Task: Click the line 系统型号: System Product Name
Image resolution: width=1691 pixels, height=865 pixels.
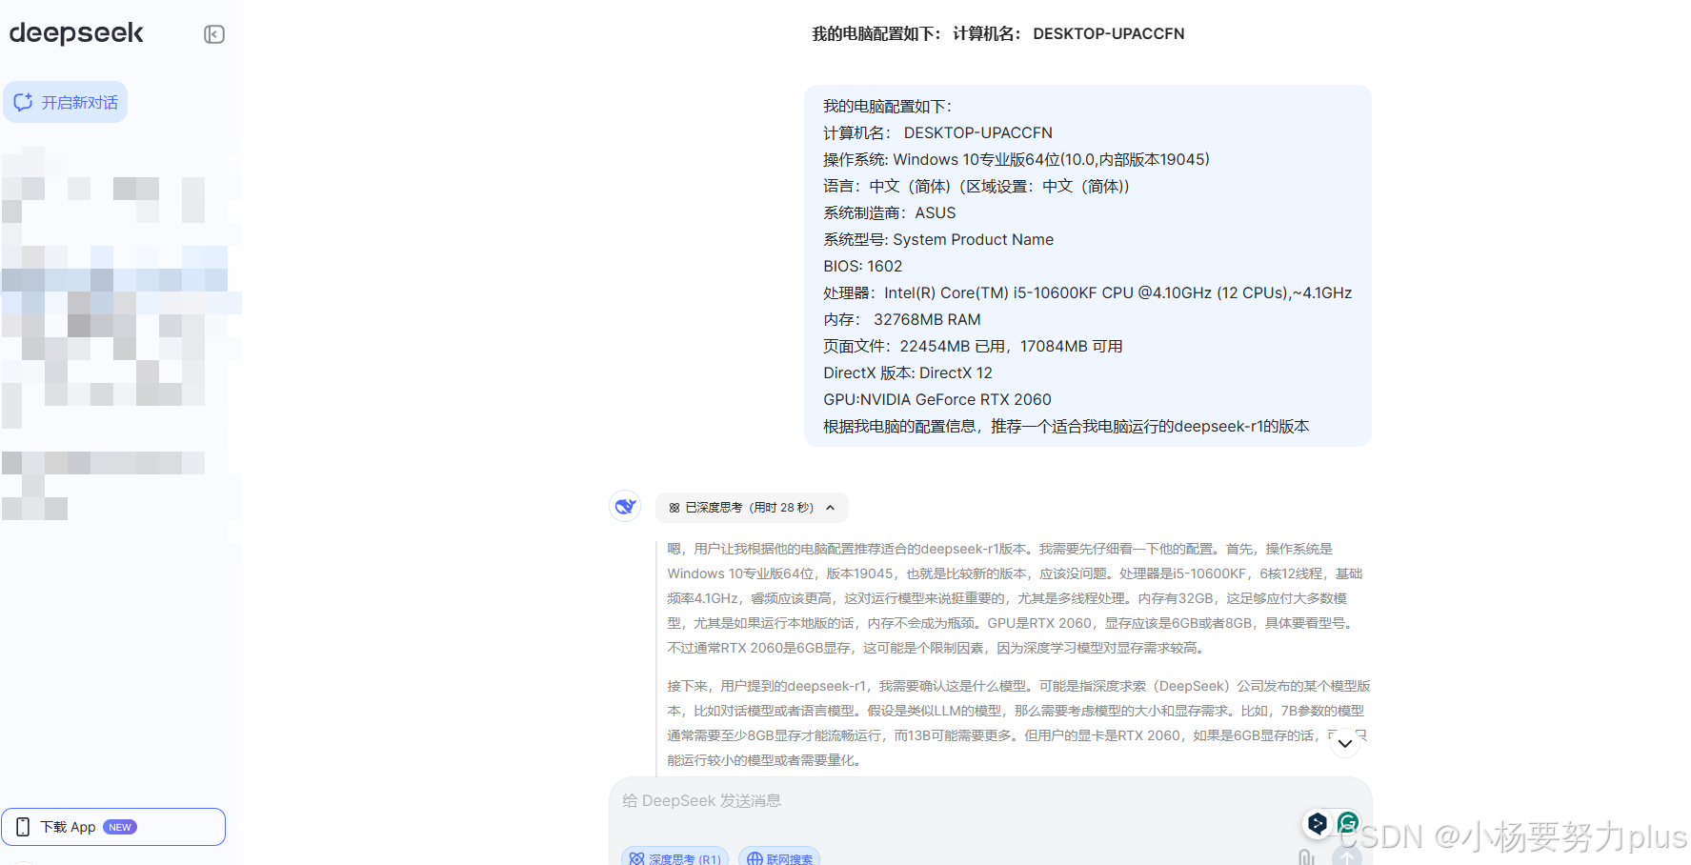Action: (938, 239)
